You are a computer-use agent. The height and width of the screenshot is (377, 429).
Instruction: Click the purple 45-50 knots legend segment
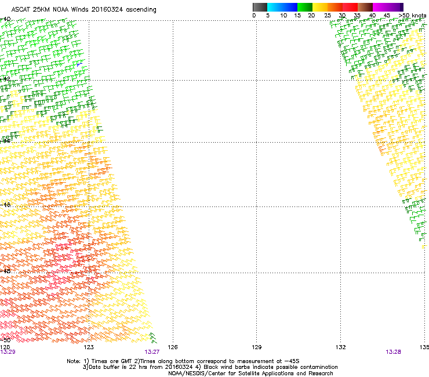coord(395,7)
